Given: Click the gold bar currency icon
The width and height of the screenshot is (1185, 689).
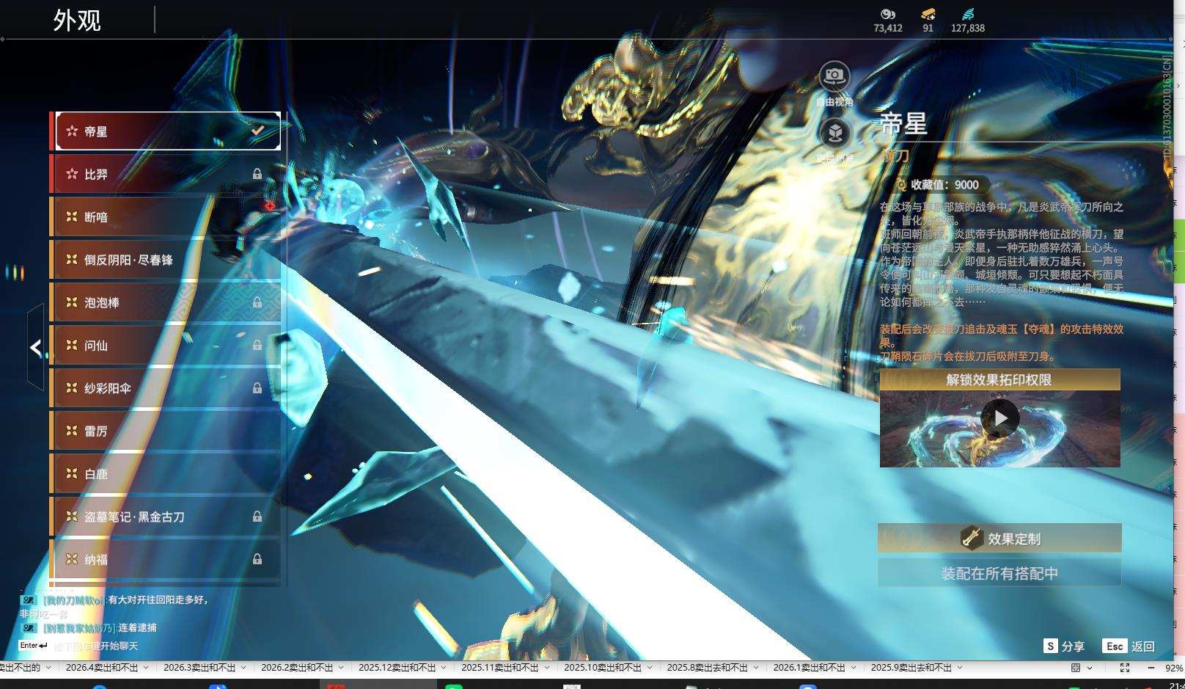Looking at the screenshot, I should coord(928,14).
